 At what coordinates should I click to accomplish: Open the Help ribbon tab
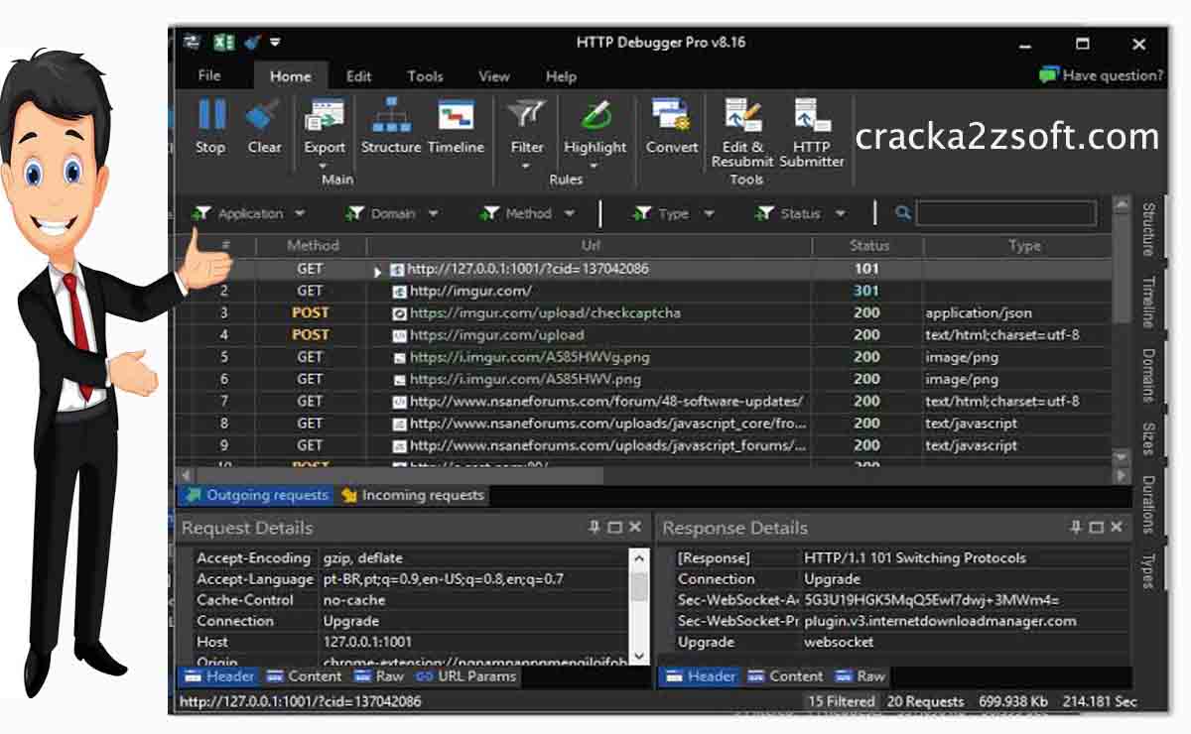pos(561,76)
